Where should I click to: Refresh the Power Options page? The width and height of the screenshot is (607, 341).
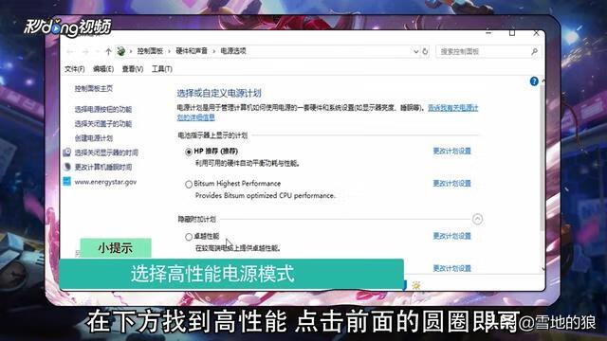[425, 51]
